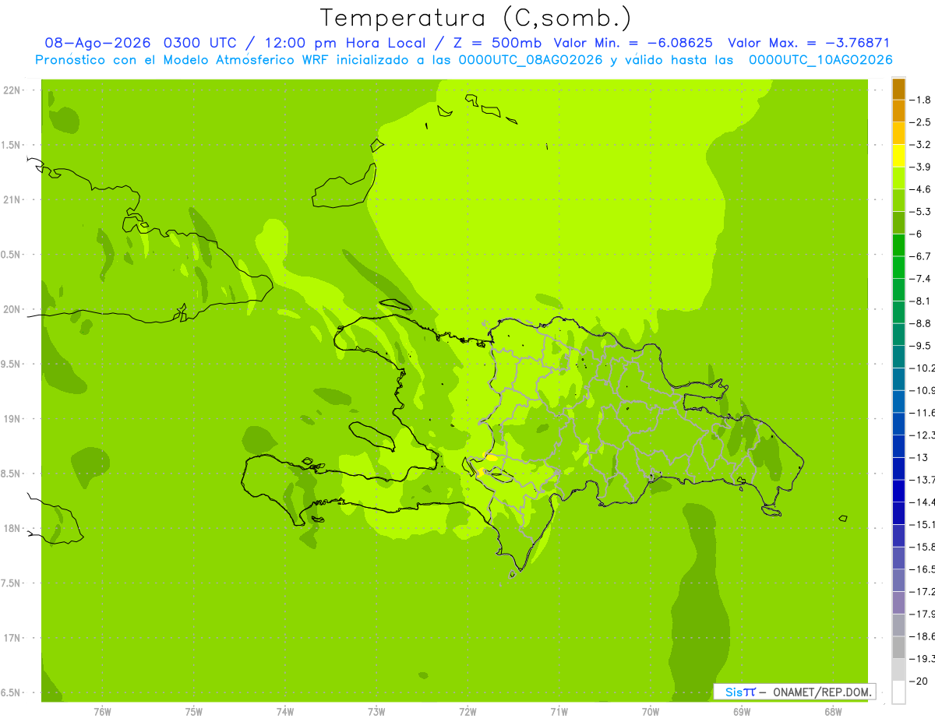Select the '0000UTC_08AGO2026' initialization timestamp
935x722 pixels.
(531, 60)
